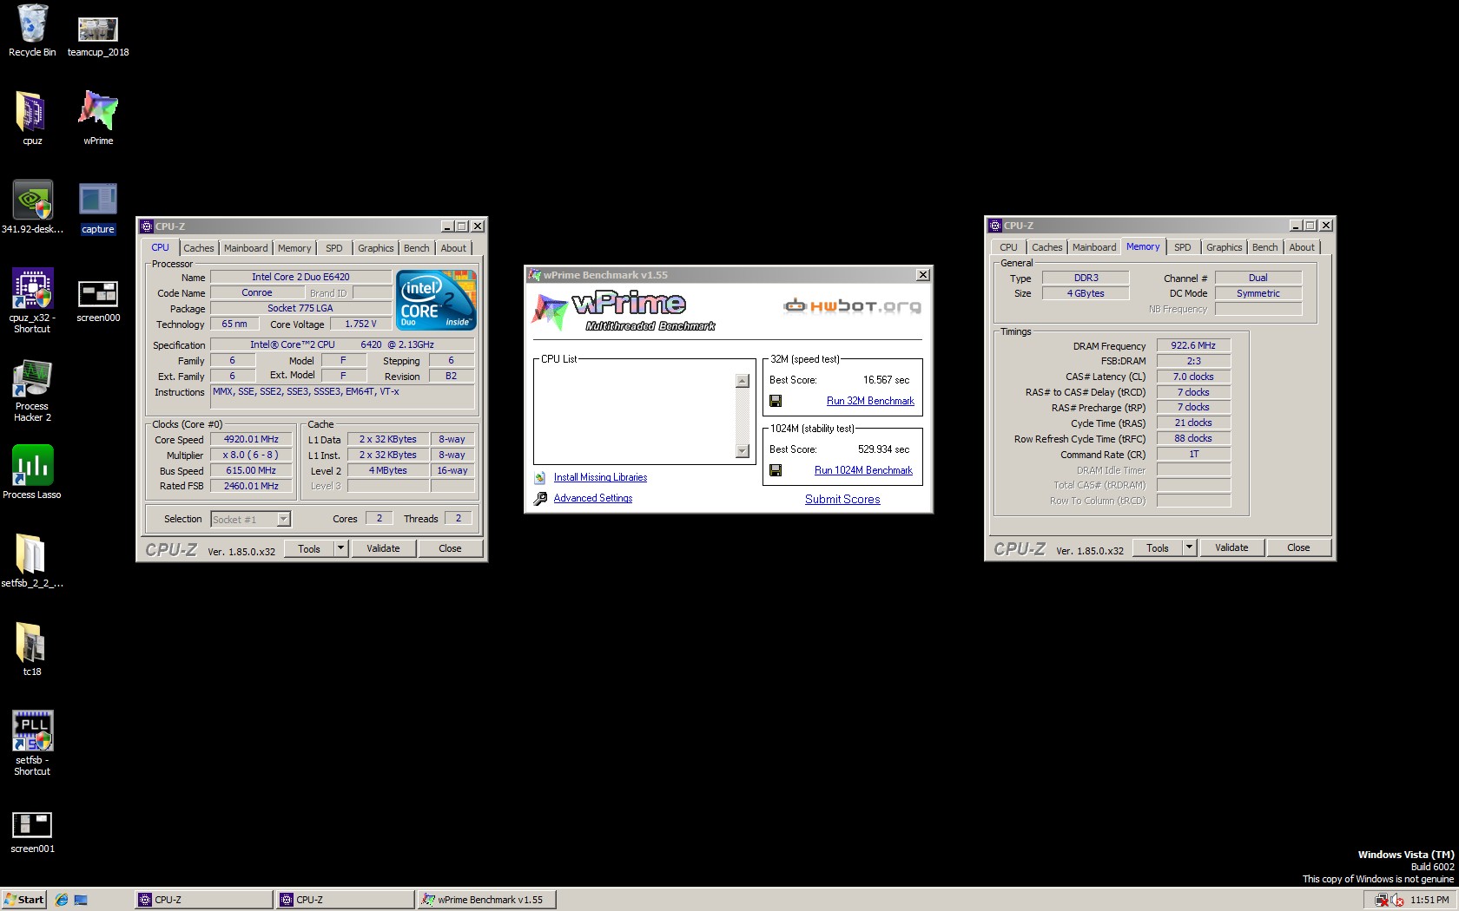Click Tools button in left CPU-Z window

click(309, 548)
